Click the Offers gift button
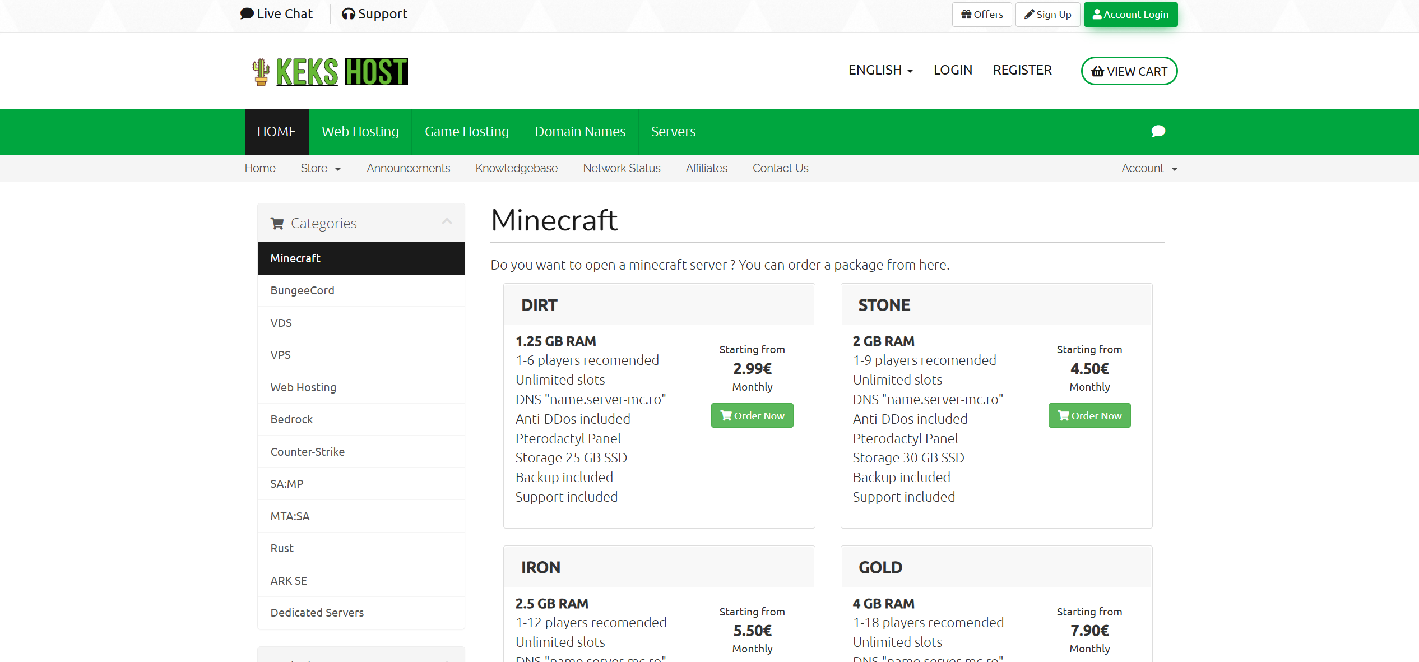The image size is (1419, 662). 982,15
